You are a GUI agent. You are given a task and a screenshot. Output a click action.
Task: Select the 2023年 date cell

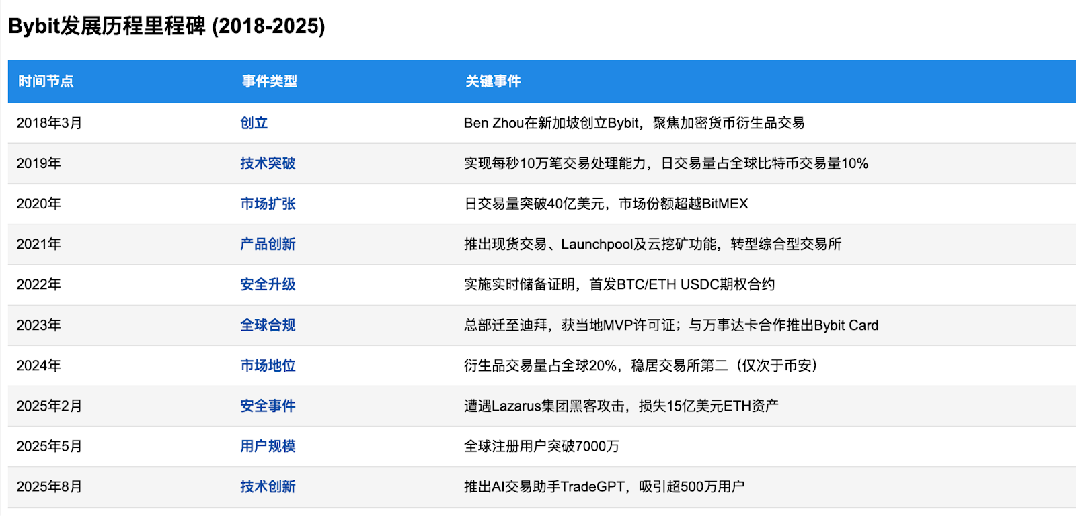[38, 325]
